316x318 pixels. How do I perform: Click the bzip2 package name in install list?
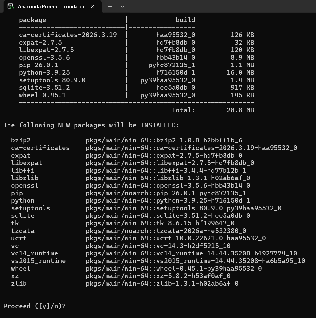tap(21, 140)
